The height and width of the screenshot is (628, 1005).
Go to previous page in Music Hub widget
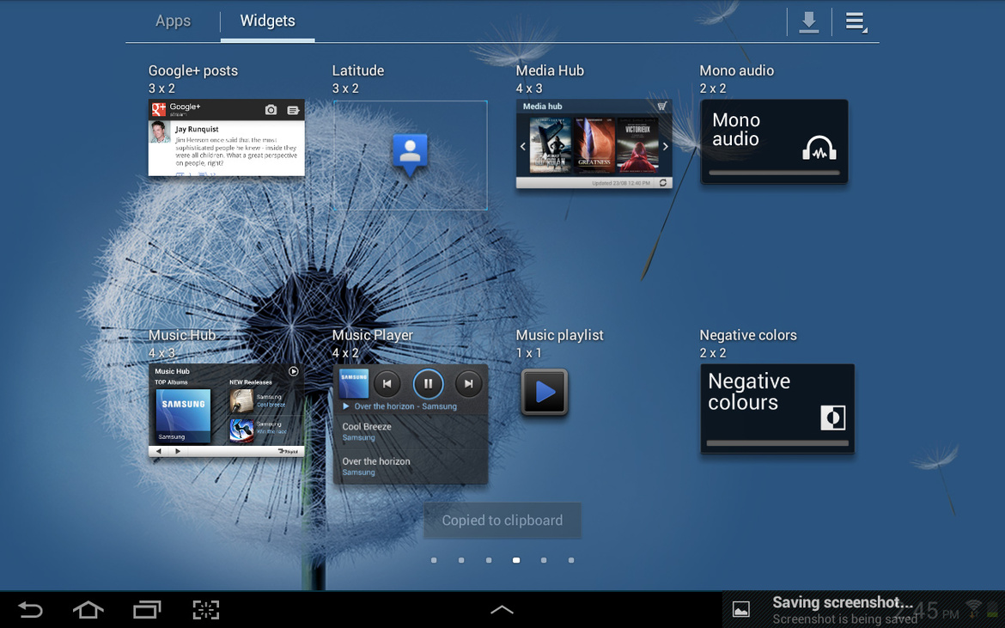[x=159, y=451]
